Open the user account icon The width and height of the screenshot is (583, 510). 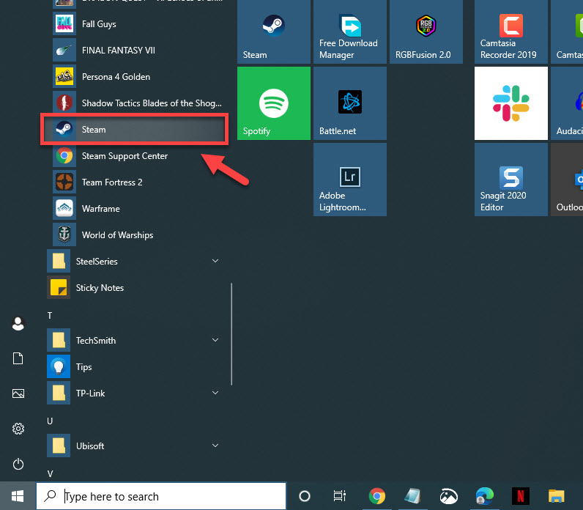pos(18,324)
